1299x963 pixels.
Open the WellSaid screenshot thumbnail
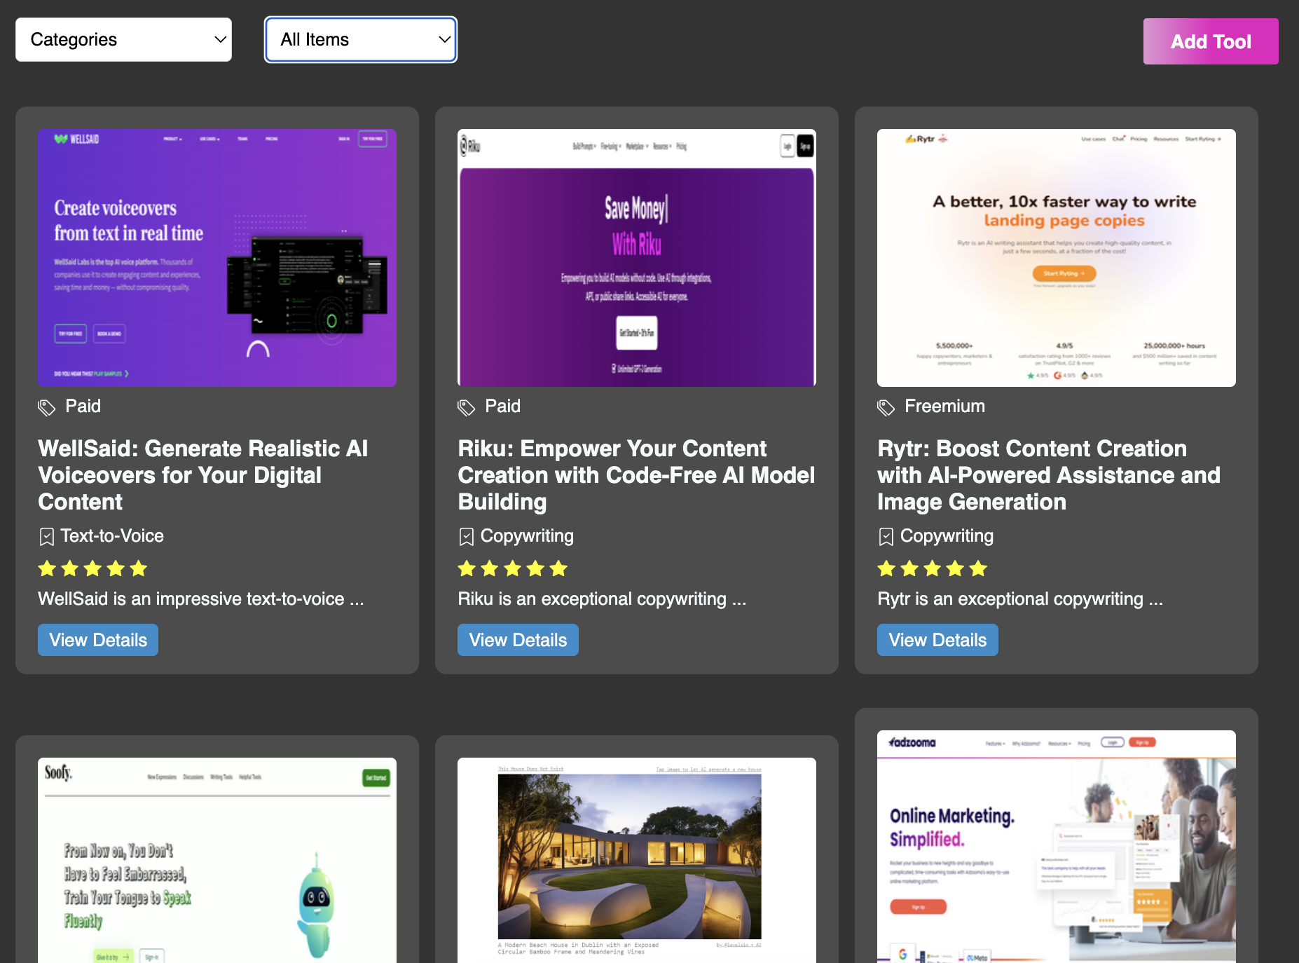[217, 258]
